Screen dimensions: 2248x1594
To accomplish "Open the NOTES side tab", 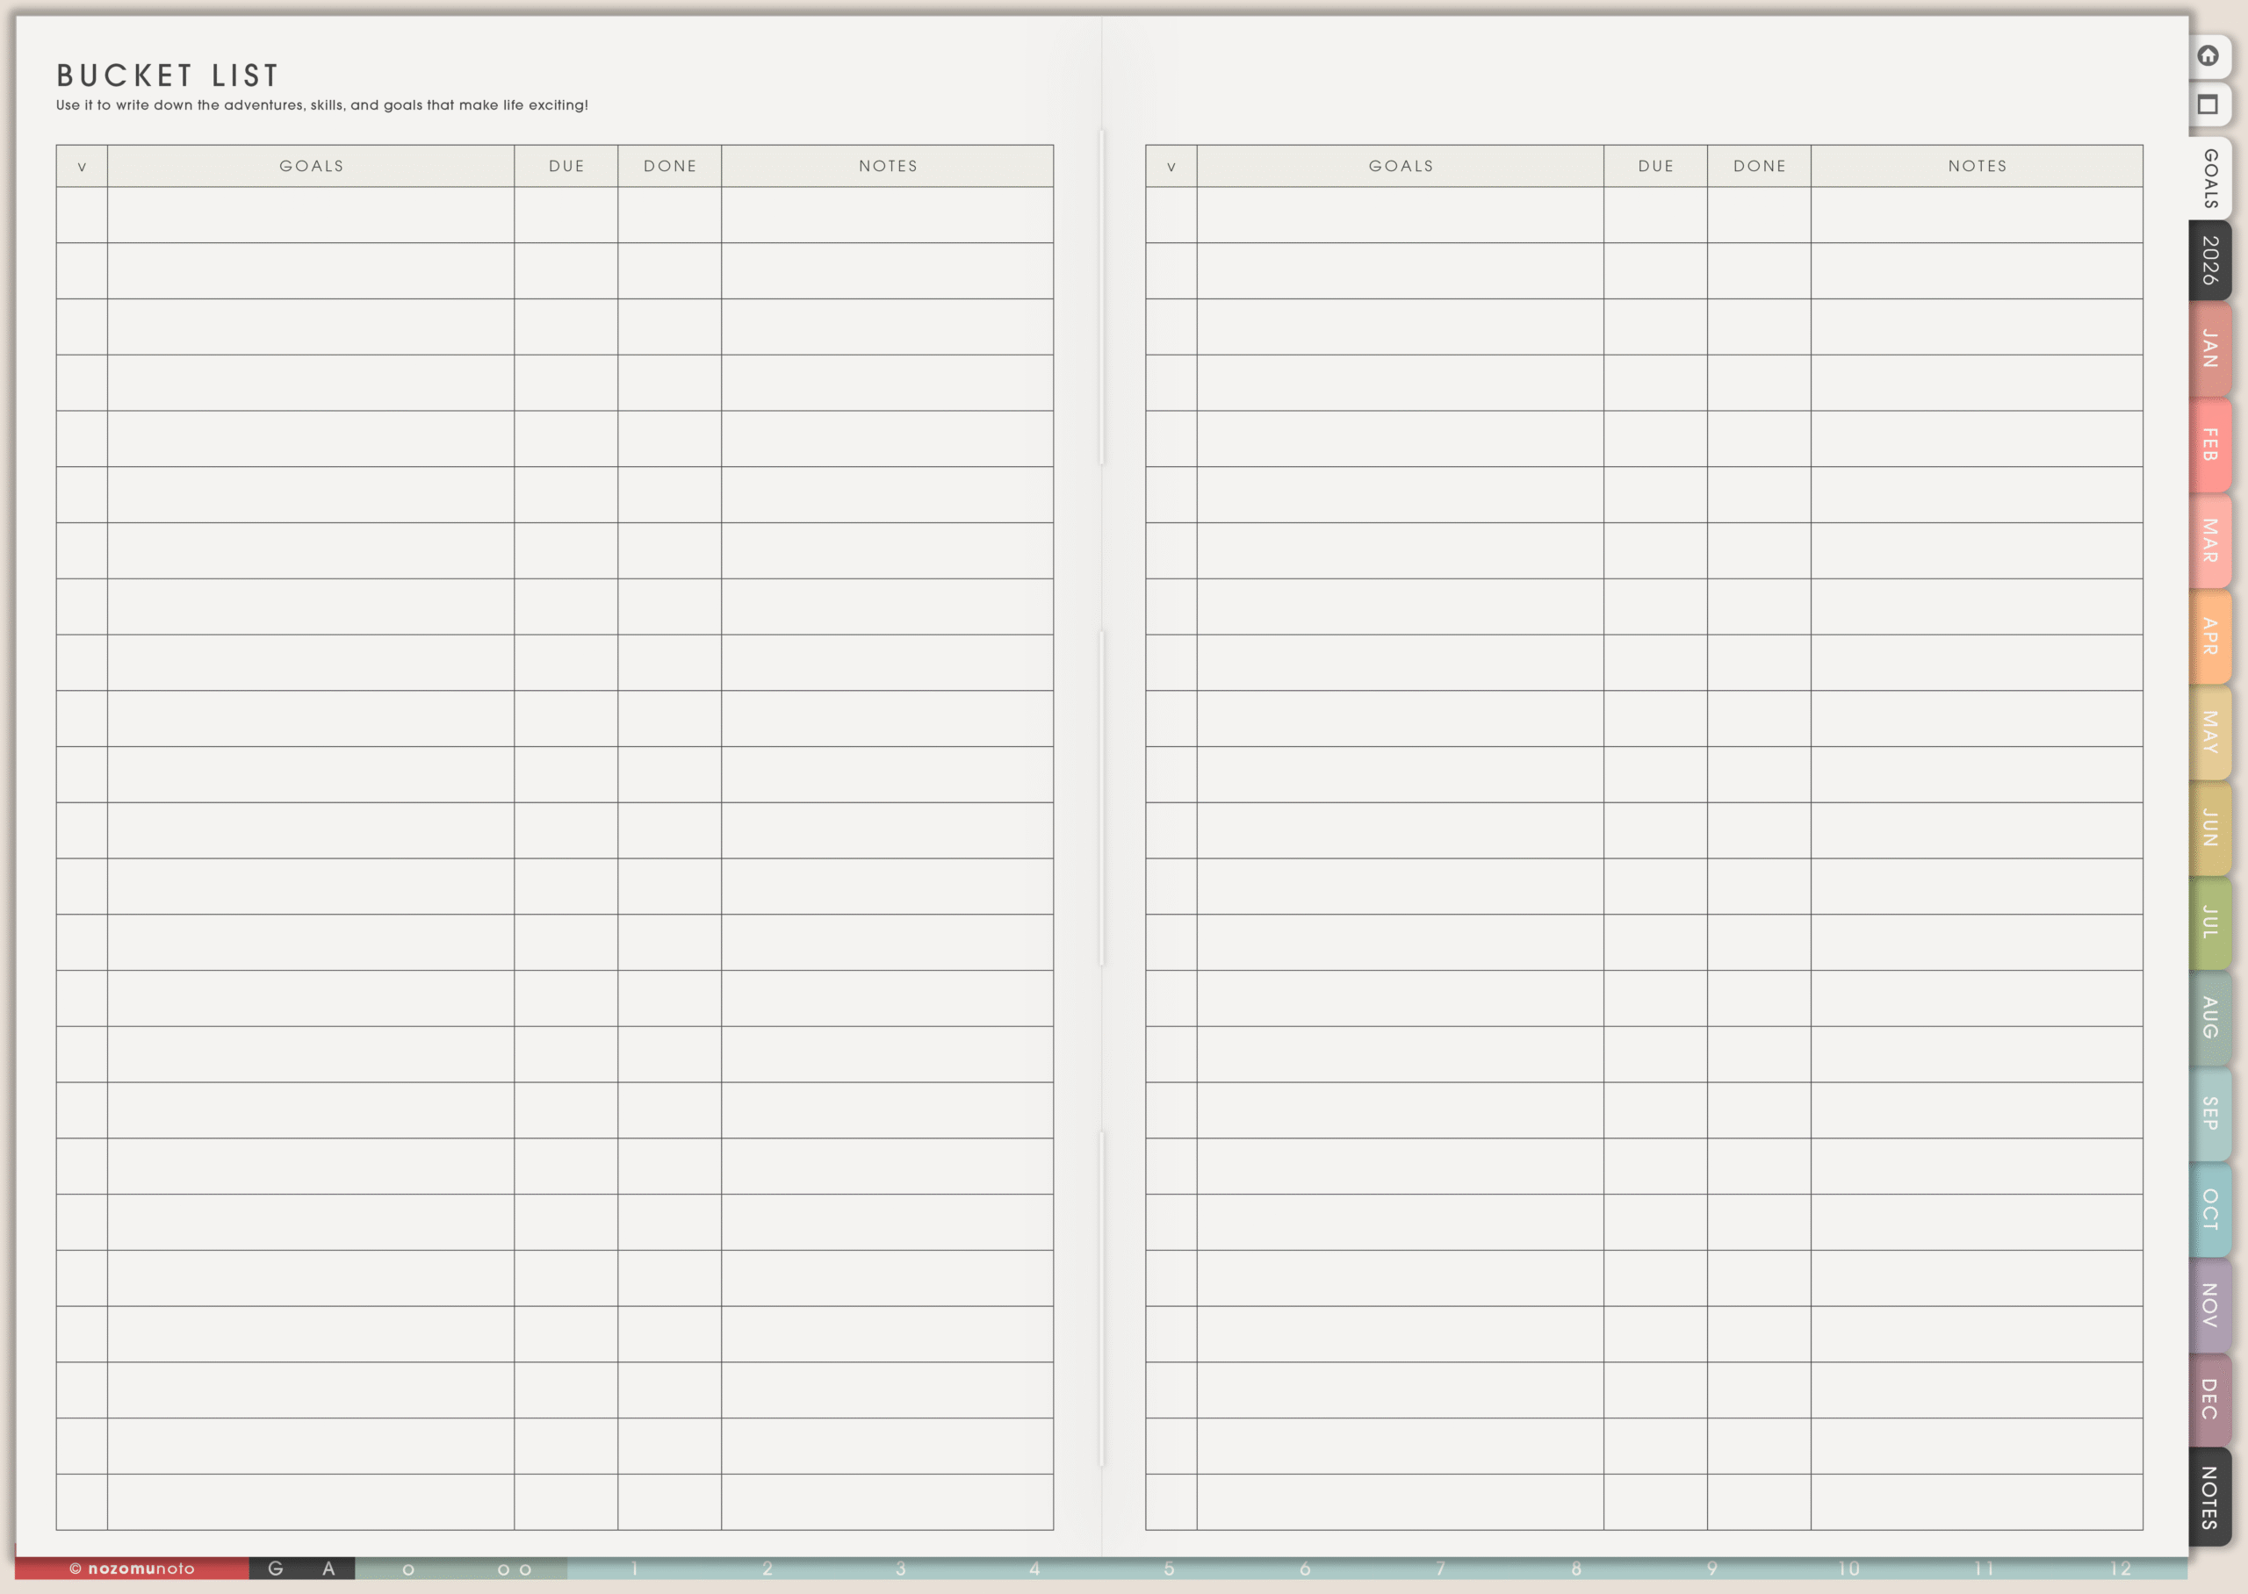I will coord(2209,1497).
